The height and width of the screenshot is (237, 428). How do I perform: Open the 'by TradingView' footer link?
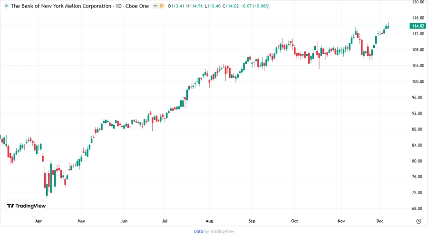(219, 231)
